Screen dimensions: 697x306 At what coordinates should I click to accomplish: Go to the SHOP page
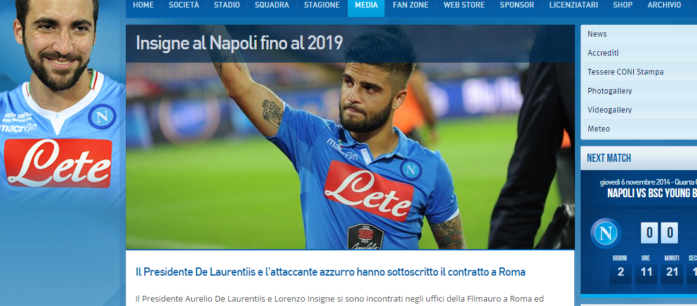coord(623,6)
